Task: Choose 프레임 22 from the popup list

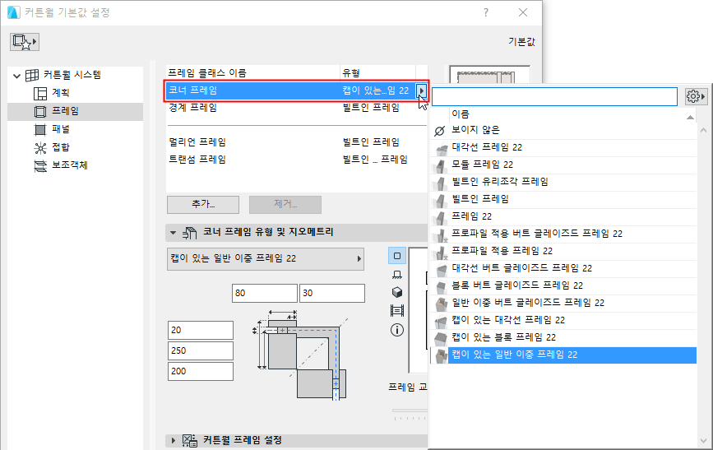Action: coord(563,216)
